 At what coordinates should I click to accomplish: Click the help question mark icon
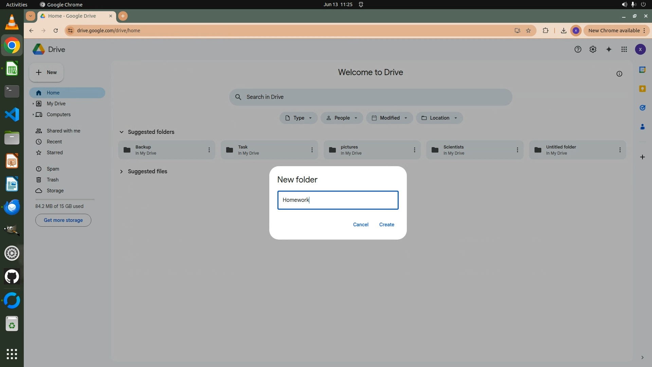pos(578,50)
